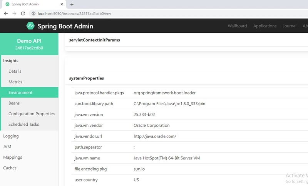Open the Journal page
308x186 pixels.
(x=290, y=26)
